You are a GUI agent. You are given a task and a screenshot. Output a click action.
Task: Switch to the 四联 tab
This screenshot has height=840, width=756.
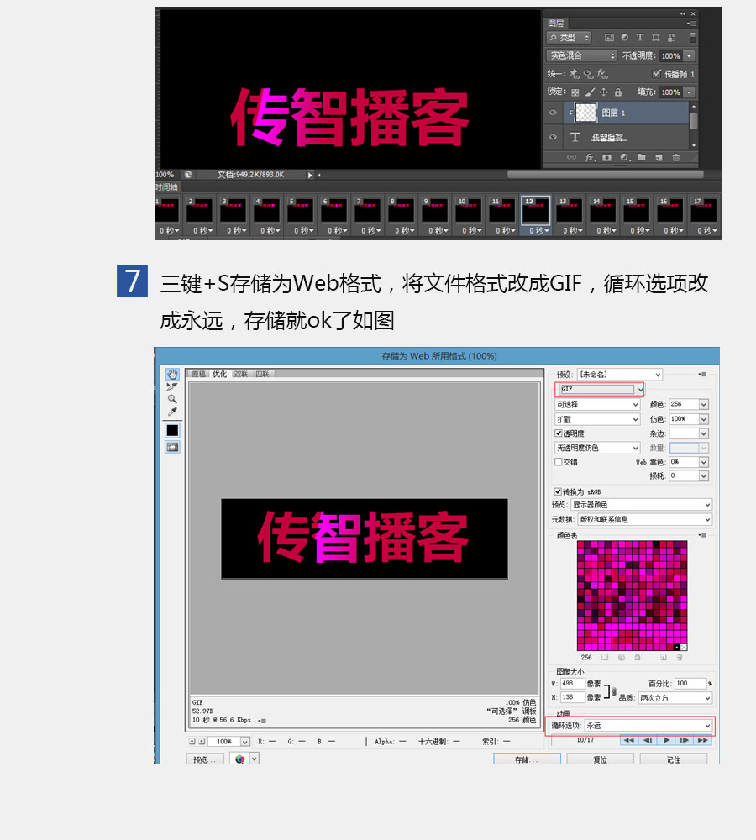tap(262, 374)
